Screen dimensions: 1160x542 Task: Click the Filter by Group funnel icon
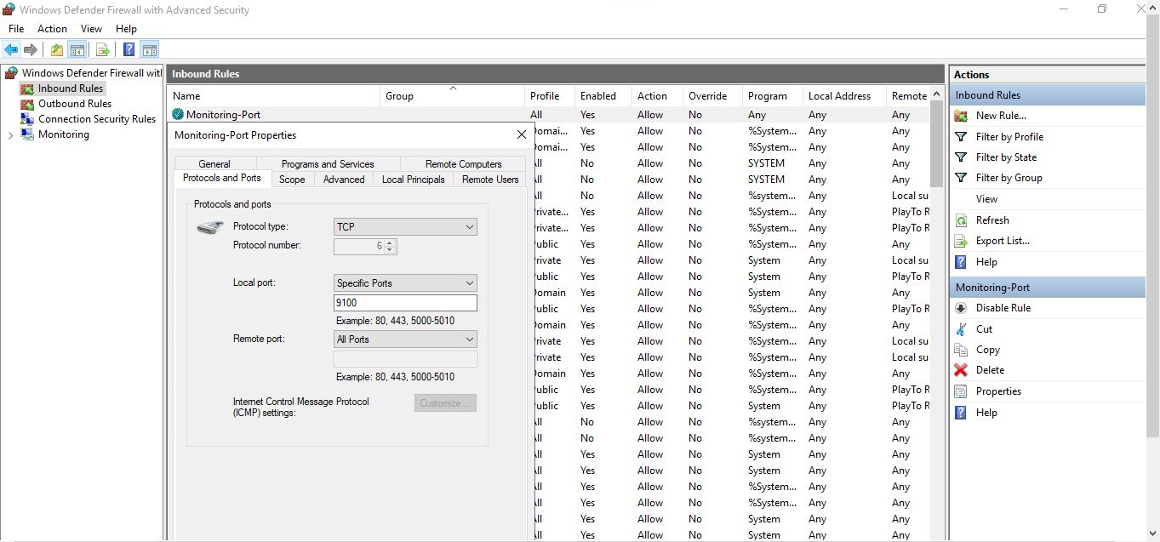click(961, 178)
